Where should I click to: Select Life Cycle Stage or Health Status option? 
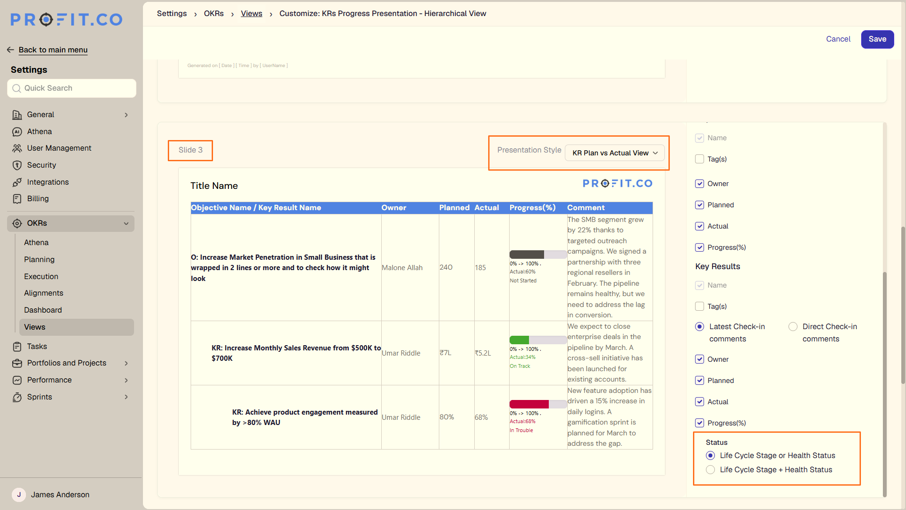710,456
